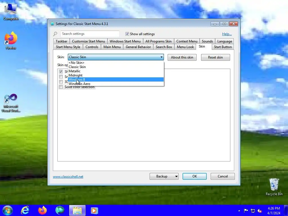Click the About this skin button
The height and width of the screenshot is (216, 288).
(x=182, y=57)
